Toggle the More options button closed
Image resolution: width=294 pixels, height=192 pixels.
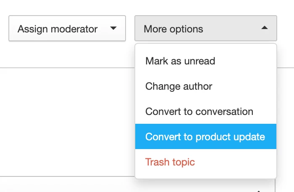tap(206, 28)
